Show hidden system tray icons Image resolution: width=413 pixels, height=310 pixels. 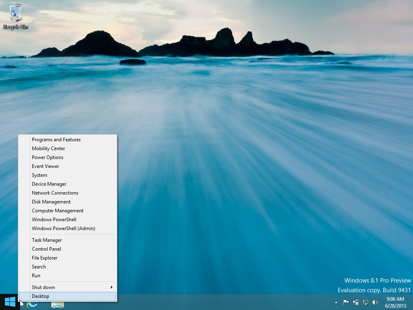336,302
